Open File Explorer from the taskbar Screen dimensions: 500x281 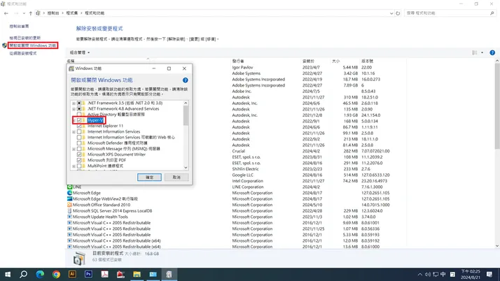click(x=137, y=274)
